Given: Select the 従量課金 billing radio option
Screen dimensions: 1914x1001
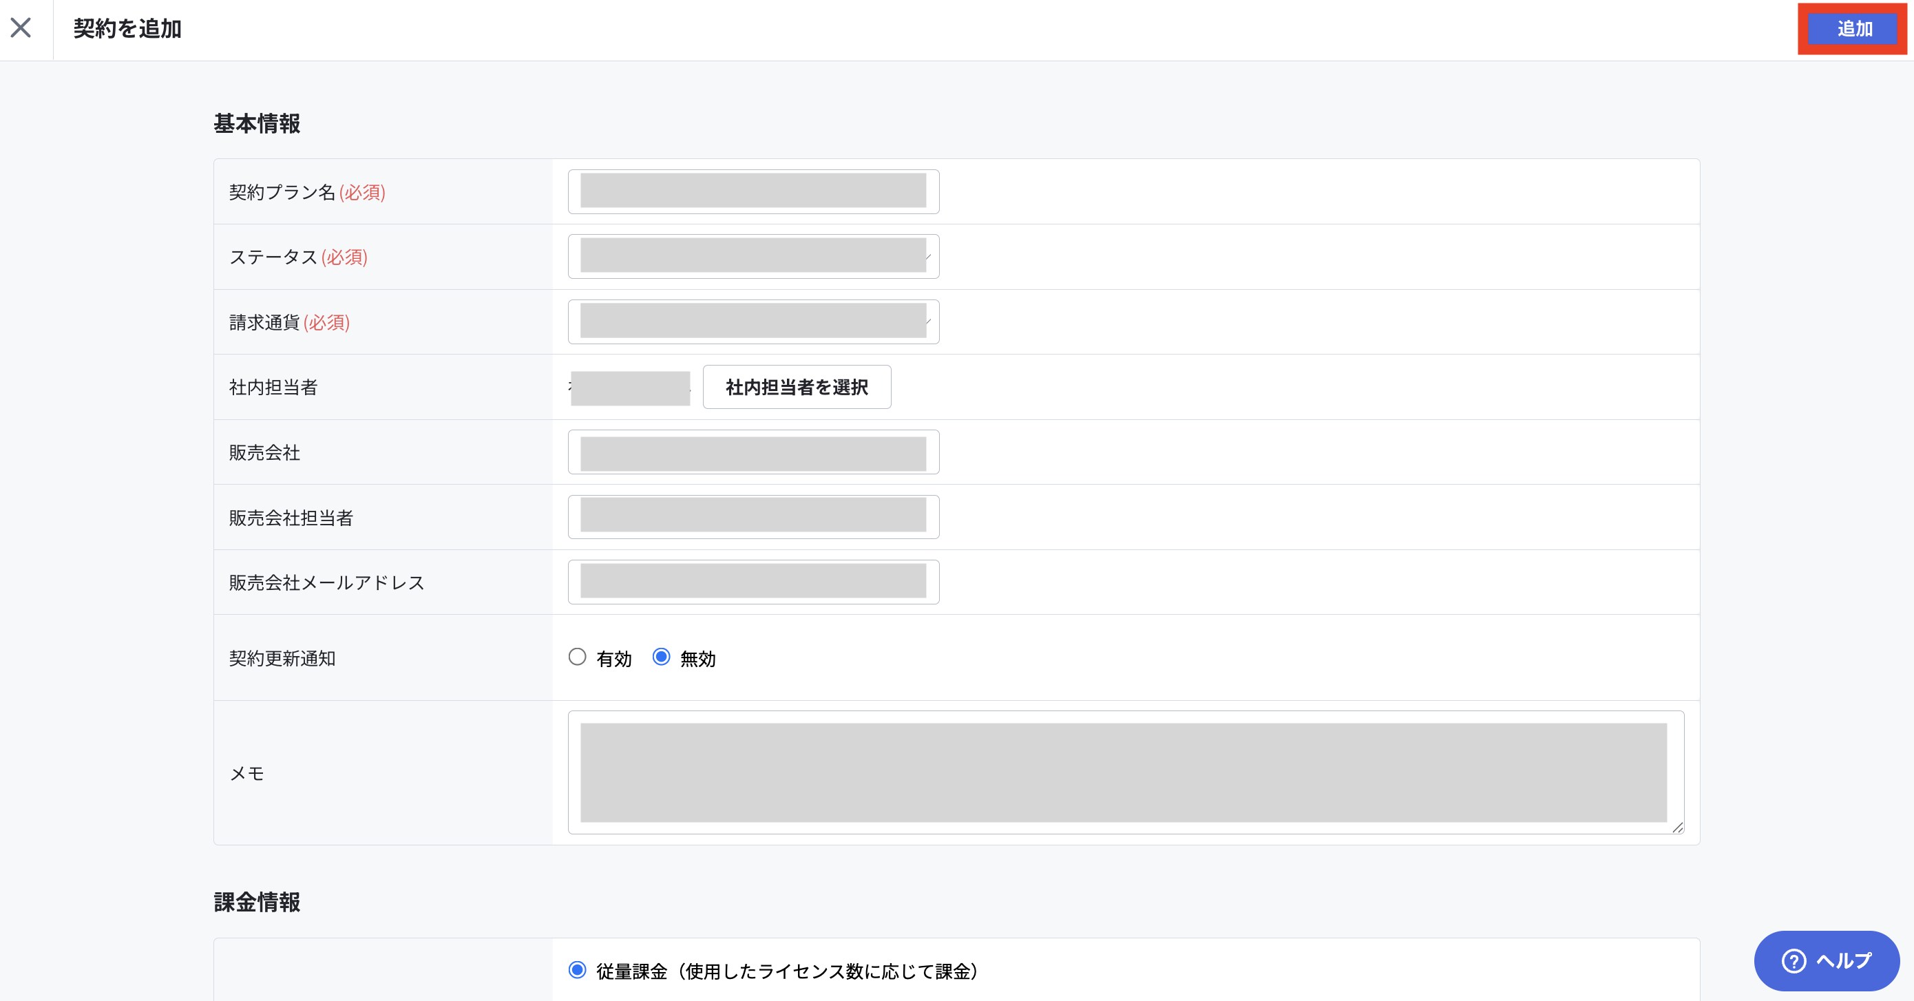Looking at the screenshot, I should (578, 970).
